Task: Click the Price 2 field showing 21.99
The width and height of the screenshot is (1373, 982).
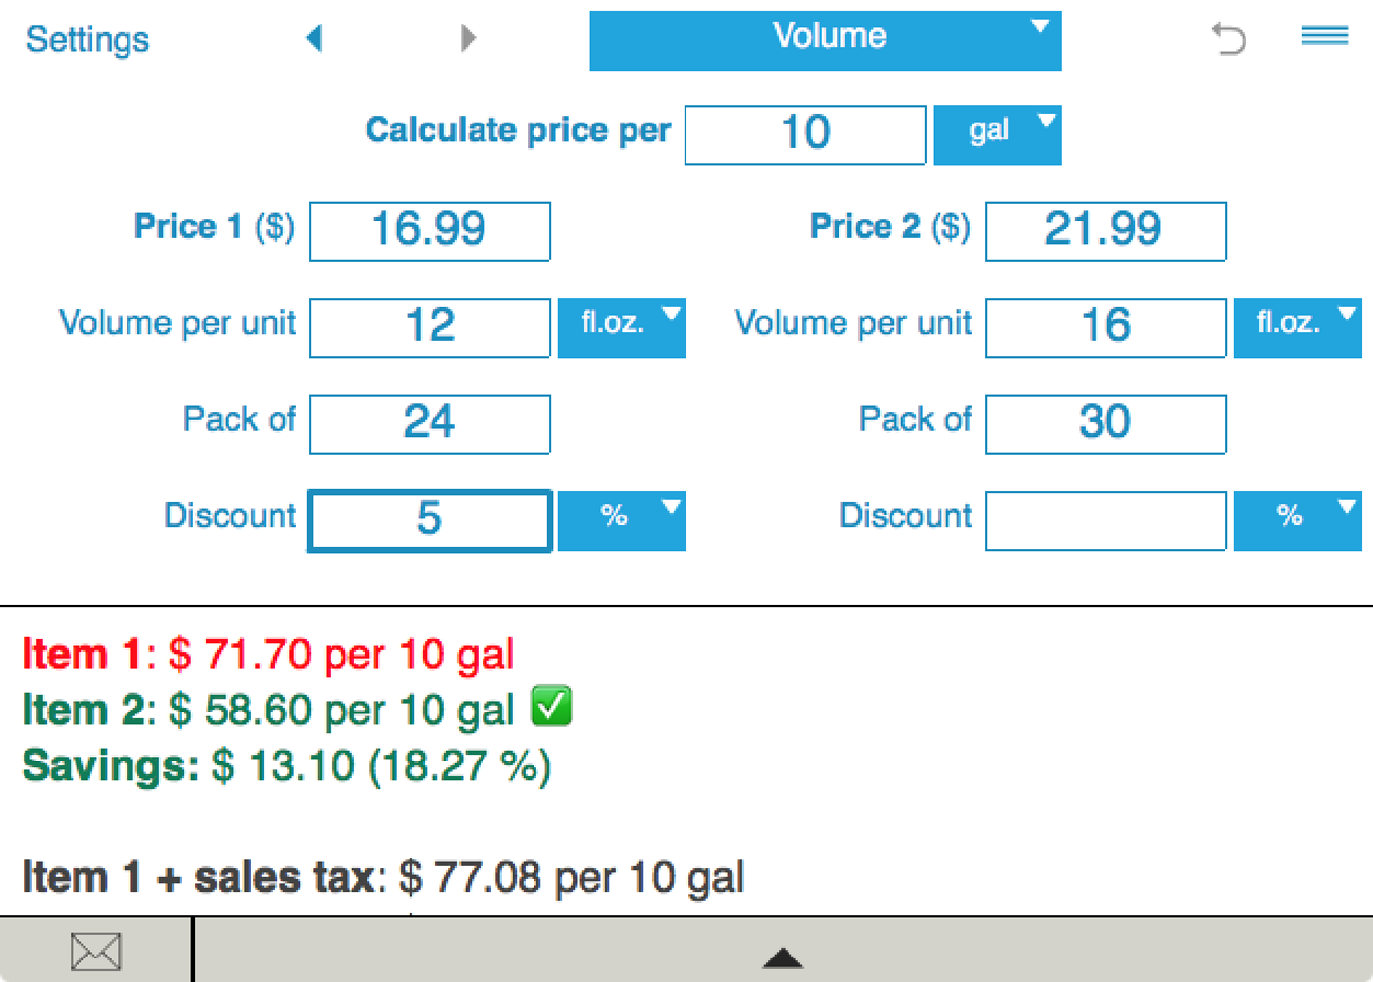Action: (x=1105, y=231)
